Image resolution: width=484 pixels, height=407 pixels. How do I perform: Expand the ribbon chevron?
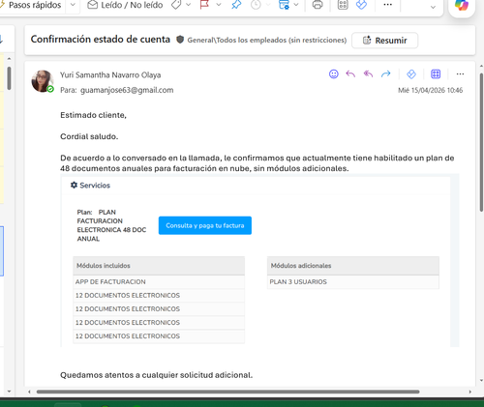coord(433,7)
